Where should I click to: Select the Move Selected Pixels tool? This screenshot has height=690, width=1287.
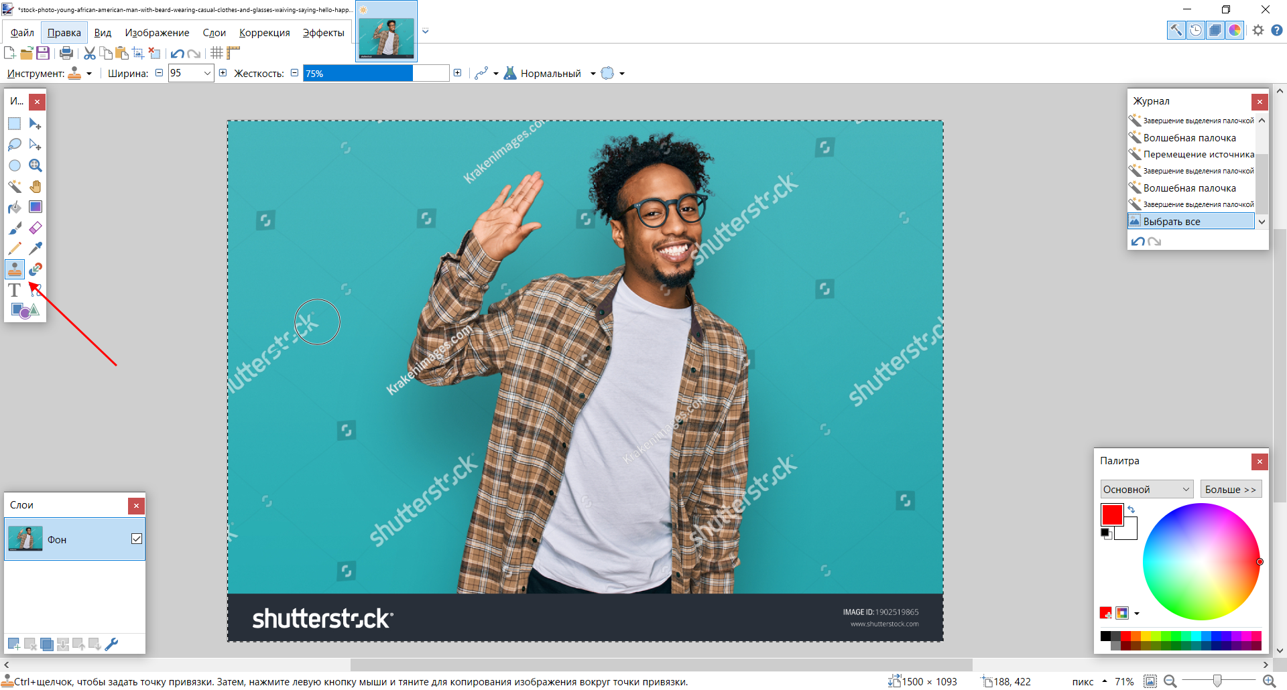click(x=36, y=124)
